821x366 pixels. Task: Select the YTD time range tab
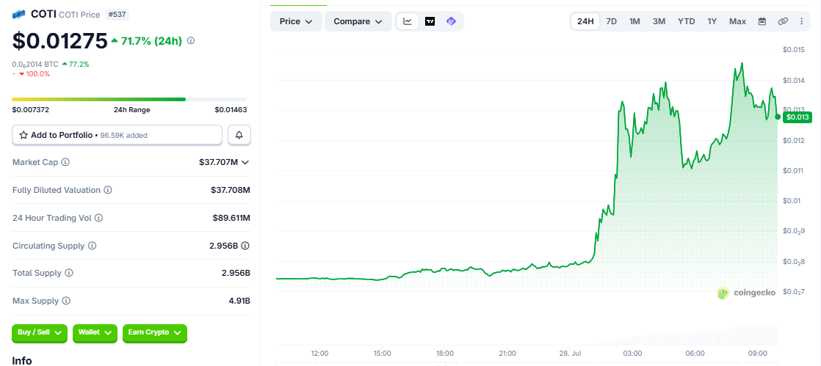pos(687,21)
